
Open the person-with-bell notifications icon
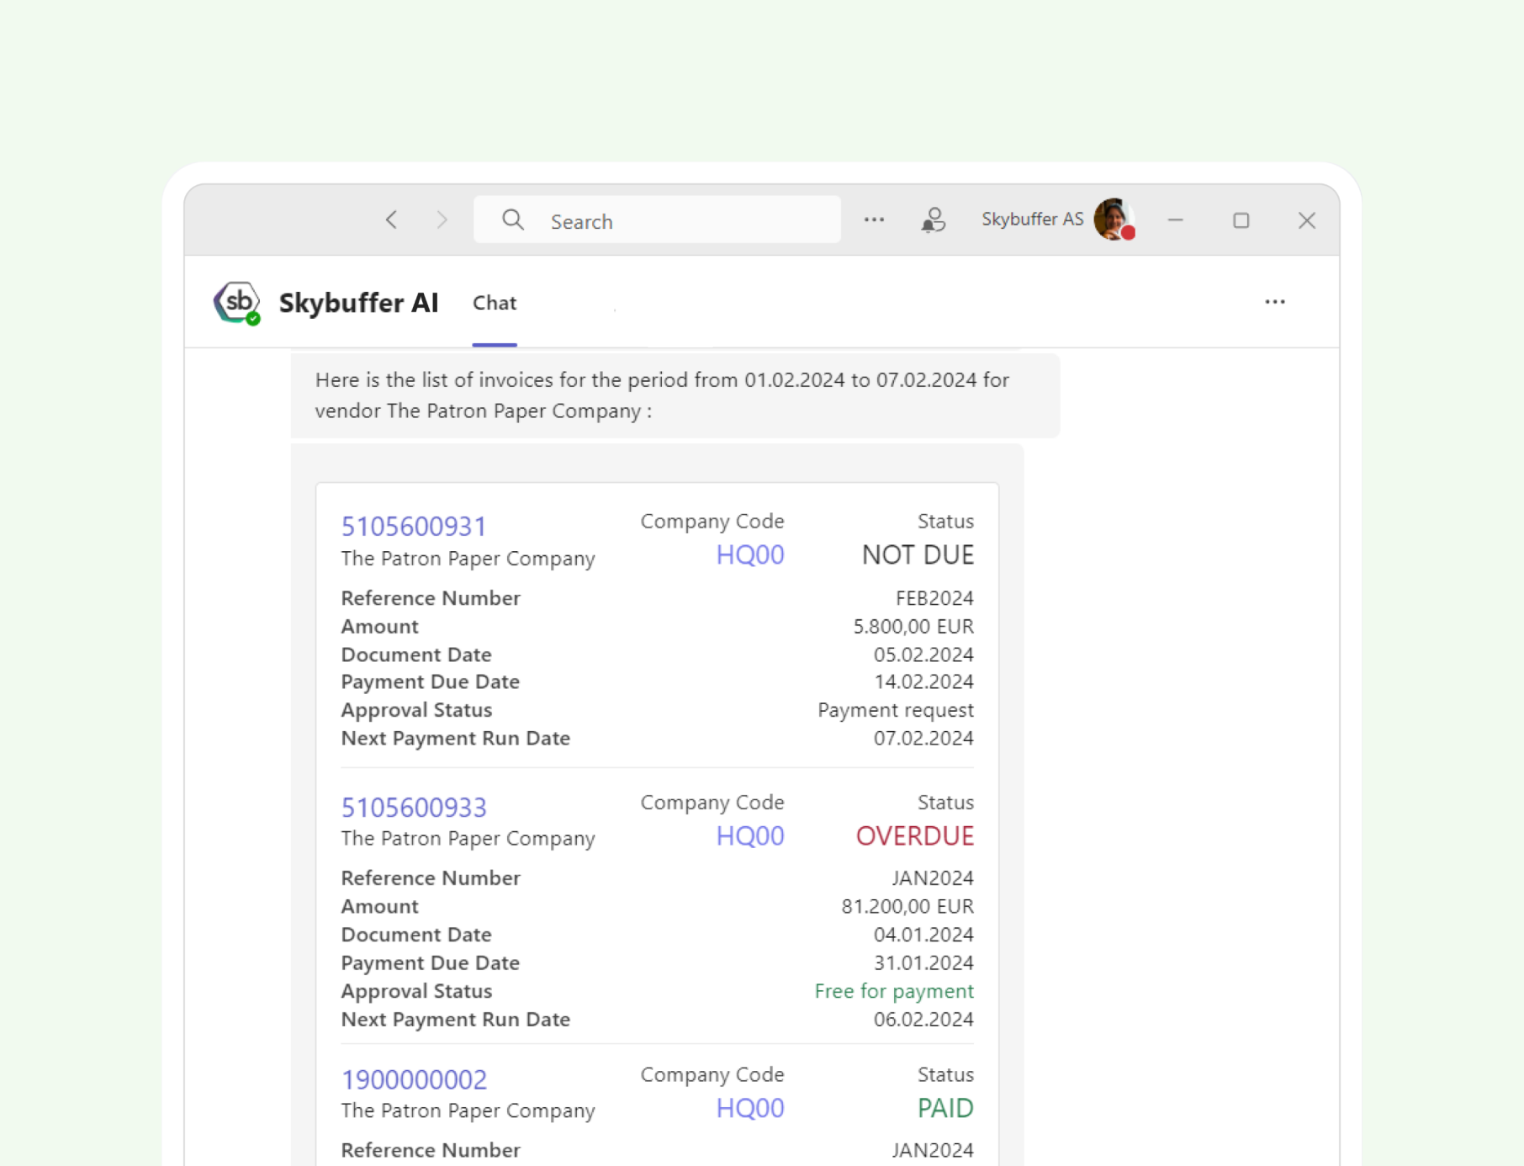tap(933, 220)
